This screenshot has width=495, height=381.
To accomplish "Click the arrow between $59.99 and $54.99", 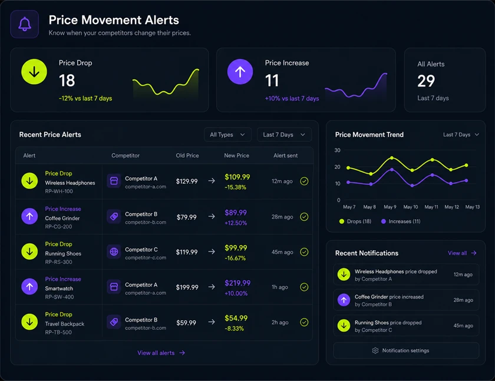I will 212,322.
